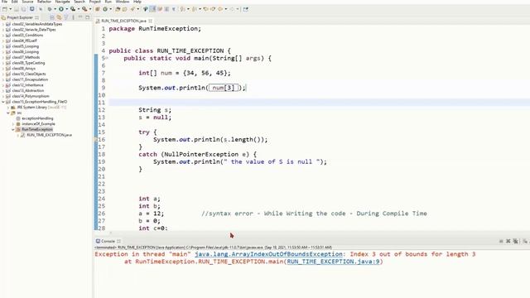Click the line 5 fold marker

coord(107,59)
